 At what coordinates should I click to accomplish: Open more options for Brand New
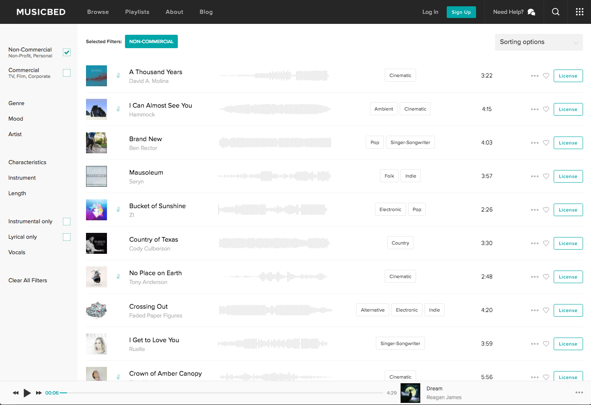(534, 143)
